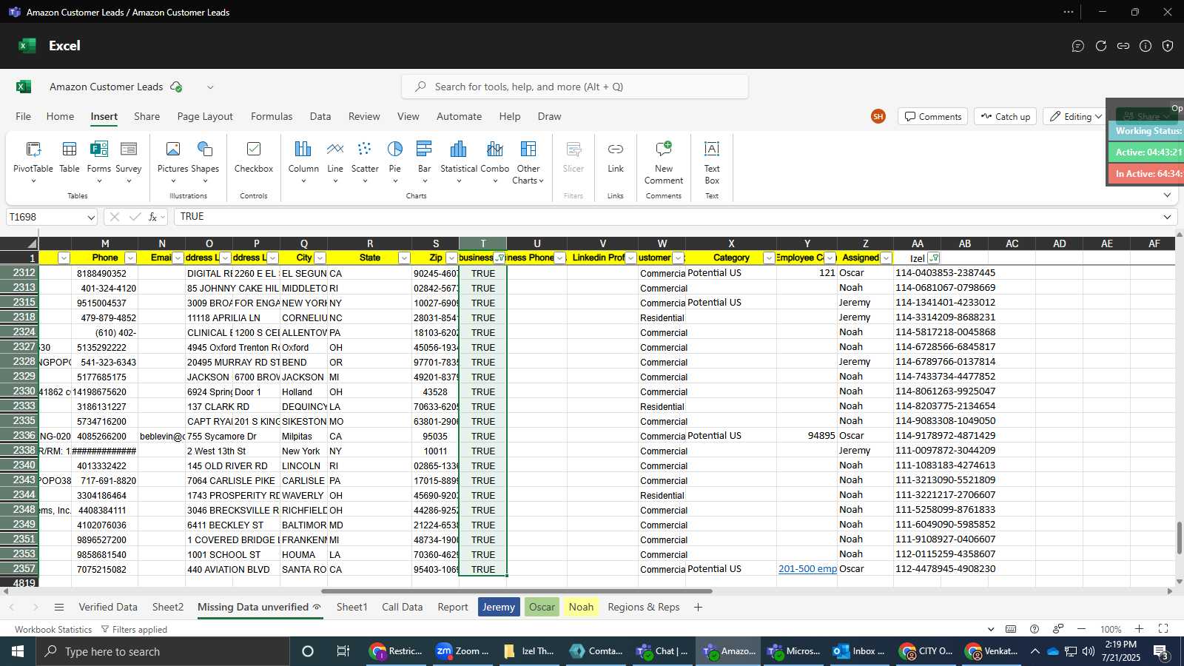Image resolution: width=1184 pixels, height=666 pixels.
Task: Select column T header
Action: 482,243
